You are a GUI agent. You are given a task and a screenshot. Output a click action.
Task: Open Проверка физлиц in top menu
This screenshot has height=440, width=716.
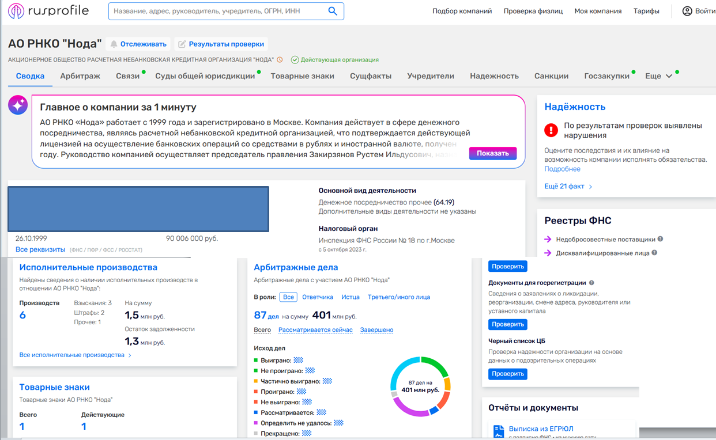coord(533,11)
